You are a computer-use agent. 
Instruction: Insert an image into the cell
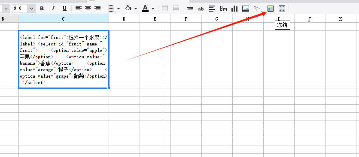pyautogui.click(x=246, y=9)
